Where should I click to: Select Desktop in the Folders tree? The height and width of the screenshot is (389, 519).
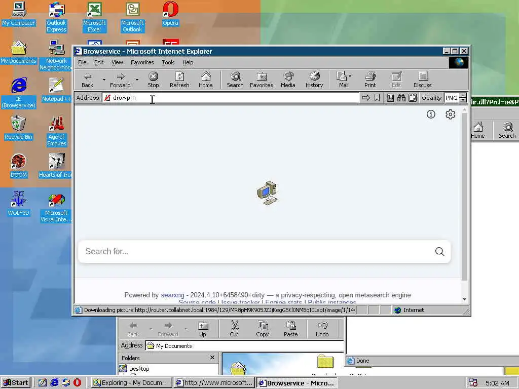(139, 369)
